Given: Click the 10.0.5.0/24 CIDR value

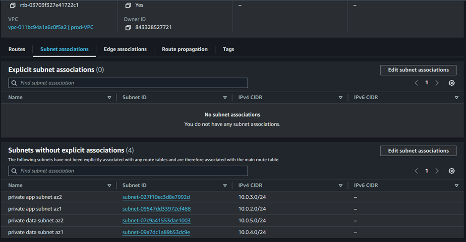Looking at the screenshot, I should tap(252, 221).
